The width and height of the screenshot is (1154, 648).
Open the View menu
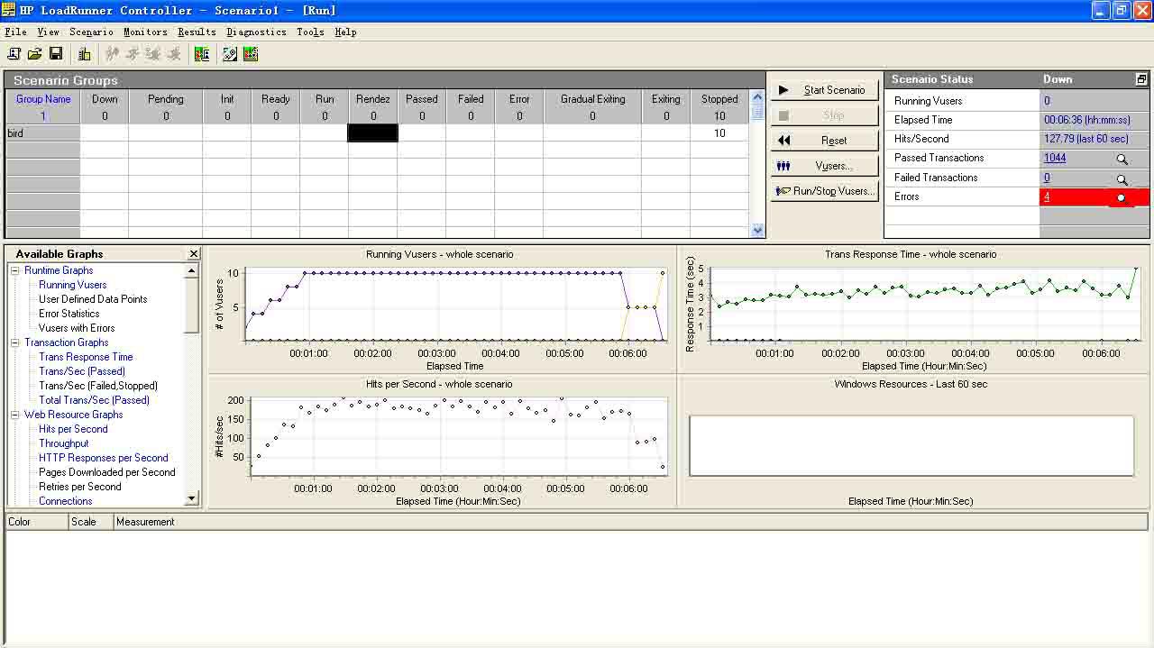tap(48, 32)
